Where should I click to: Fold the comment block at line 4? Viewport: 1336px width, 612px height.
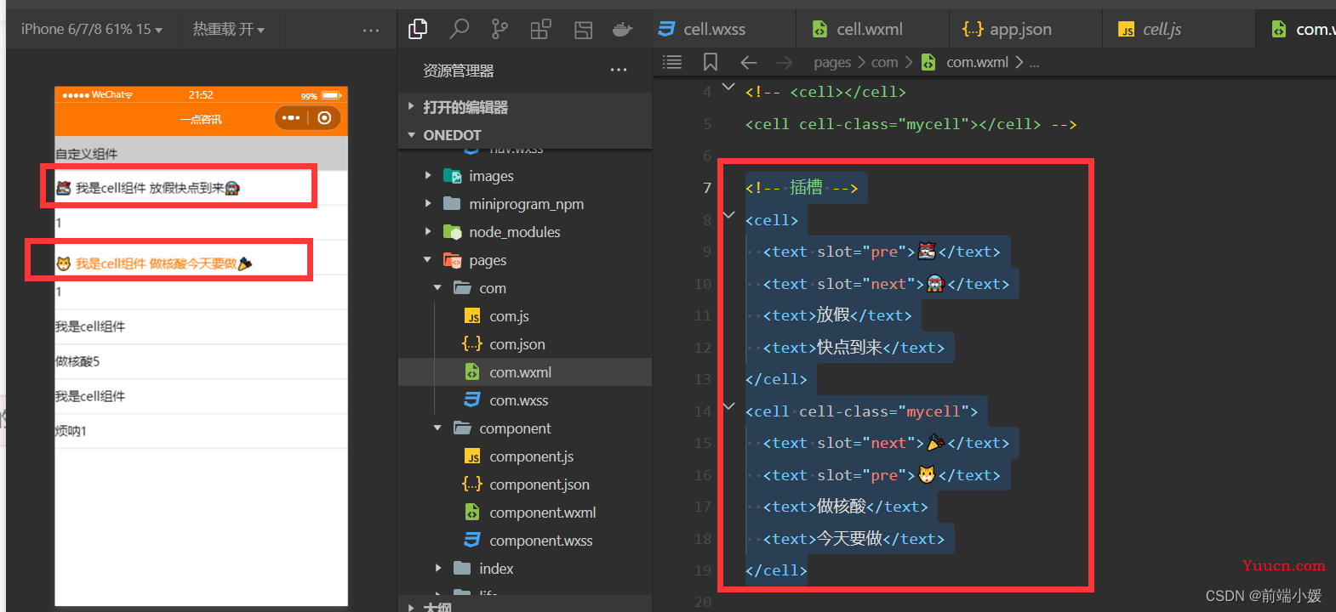[x=728, y=87]
